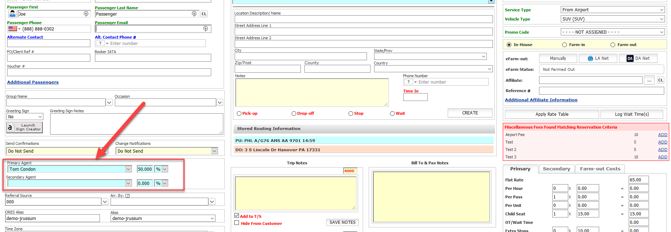The height and width of the screenshot is (232, 671).
Task: Open the country flag selector for location Phone Number
Action: point(410,82)
